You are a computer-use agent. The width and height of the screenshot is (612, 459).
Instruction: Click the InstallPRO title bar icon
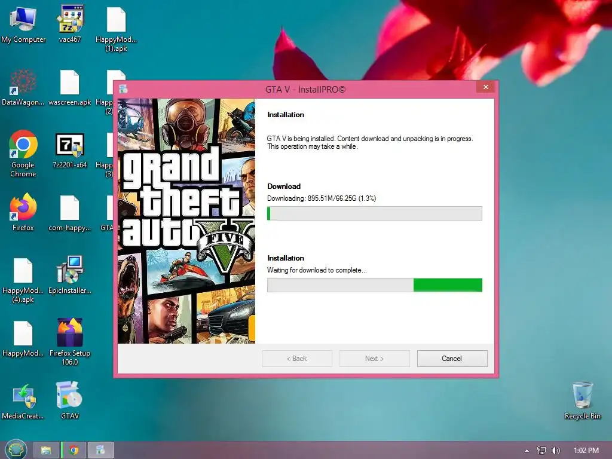(x=123, y=89)
